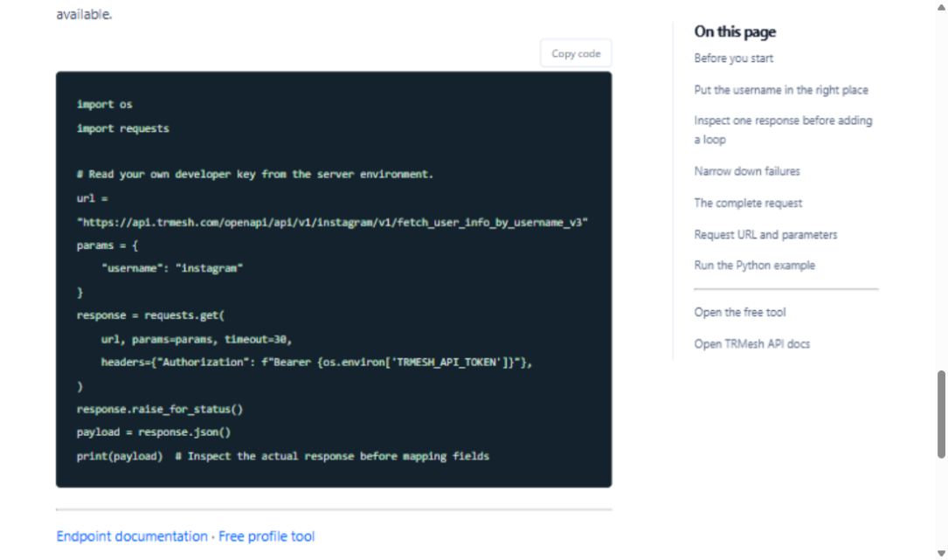
Task: Go to 'Put the username in the right place'
Action: [780, 90]
